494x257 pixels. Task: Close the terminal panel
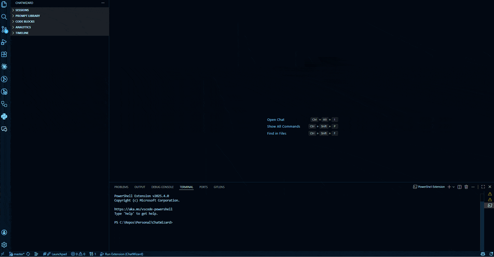(490, 187)
